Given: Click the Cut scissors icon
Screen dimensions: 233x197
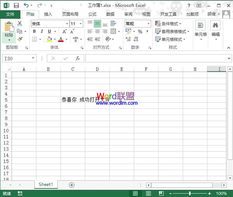Looking at the screenshot, I should pos(20,23).
